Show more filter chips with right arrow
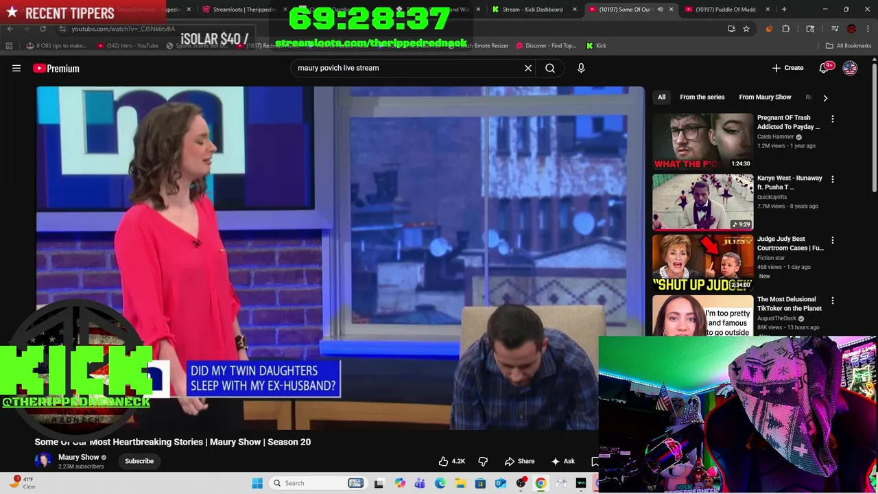The width and height of the screenshot is (878, 494). (825, 97)
